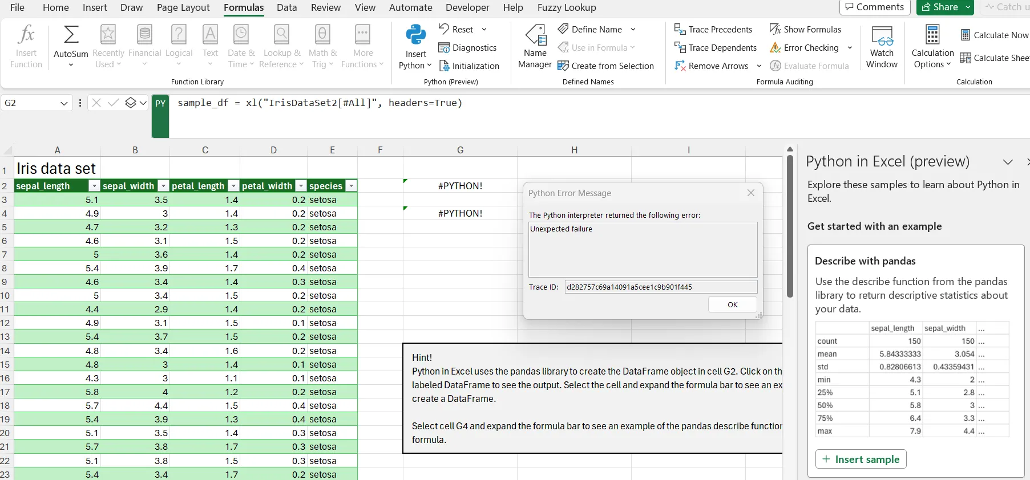This screenshot has width=1030, height=480.
Task: Open the Fuzzy Lookup tab
Action: point(567,7)
